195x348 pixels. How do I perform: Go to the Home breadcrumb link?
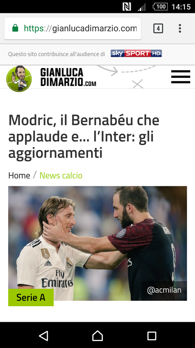(19, 176)
